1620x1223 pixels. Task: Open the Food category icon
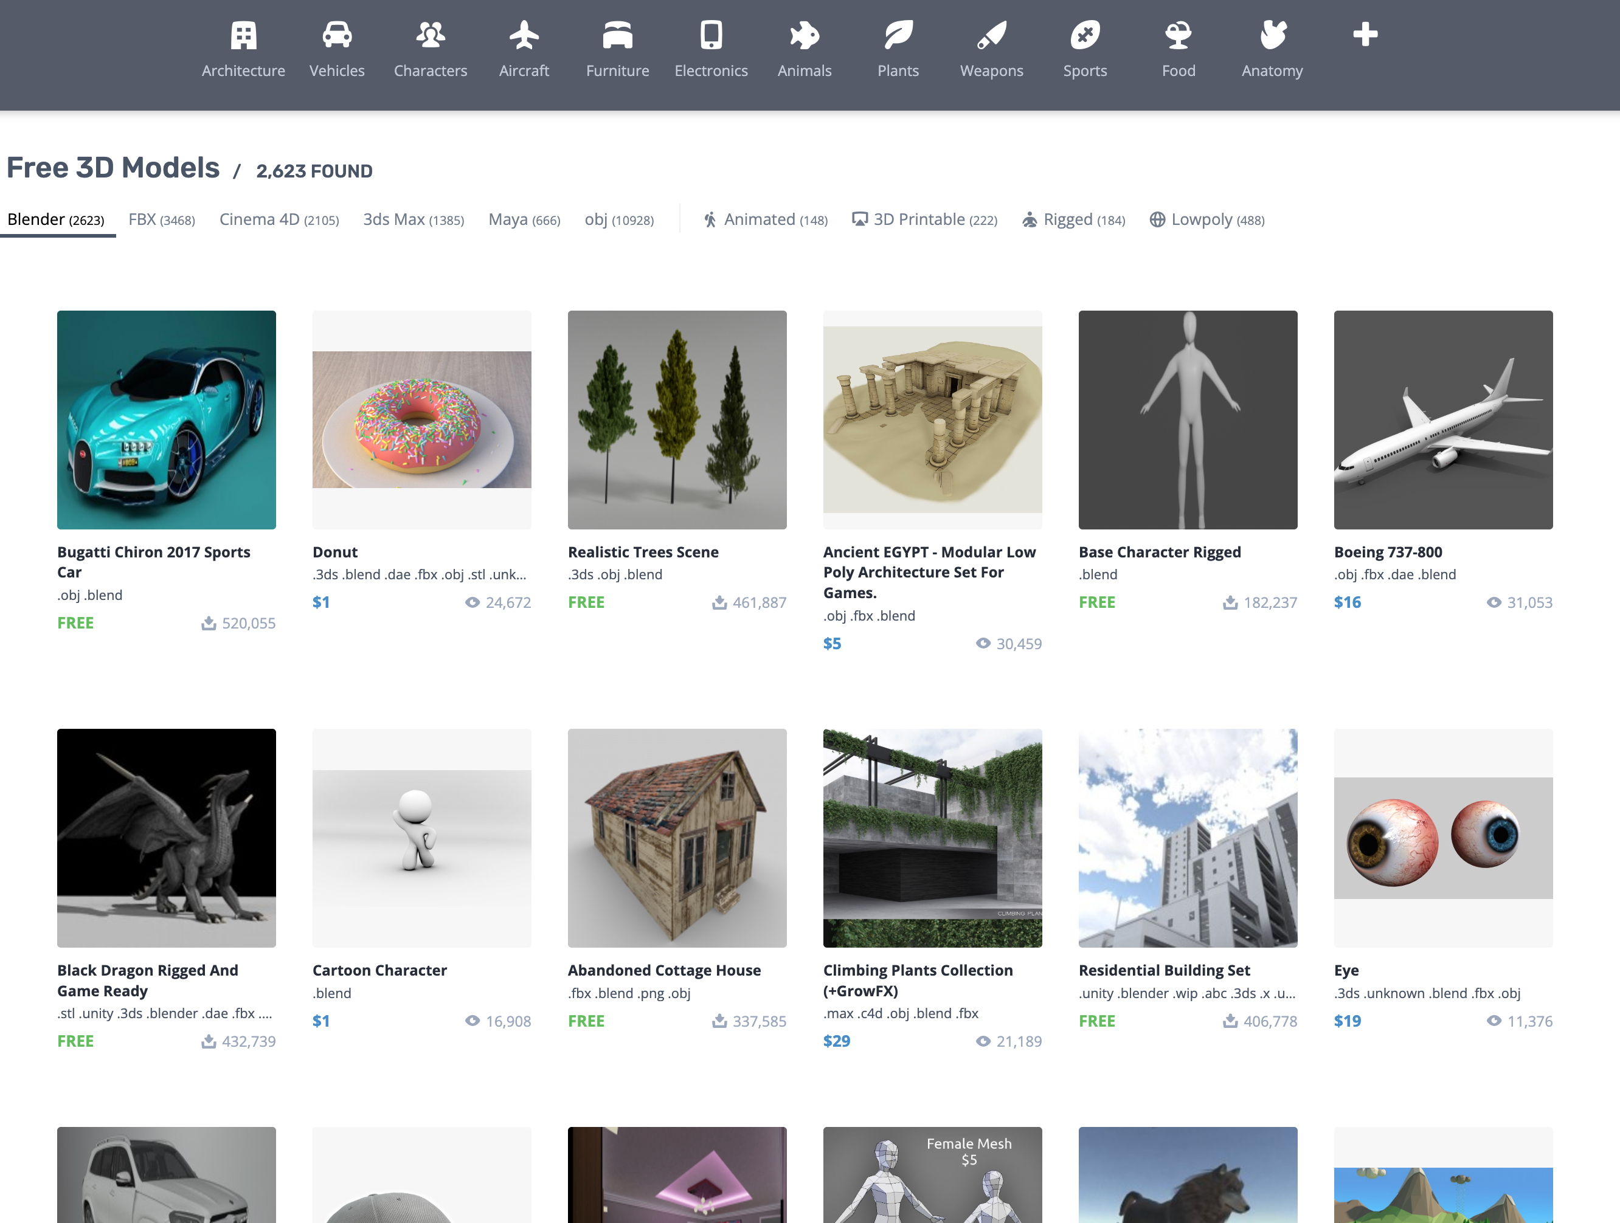1179,35
